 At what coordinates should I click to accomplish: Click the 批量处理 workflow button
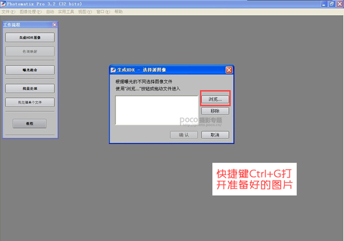[30, 88]
